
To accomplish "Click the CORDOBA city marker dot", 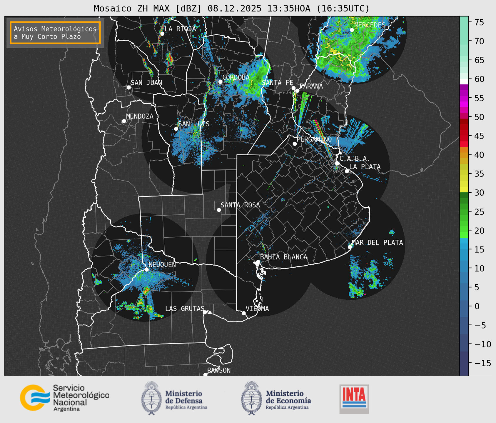I will click(220, 82).
